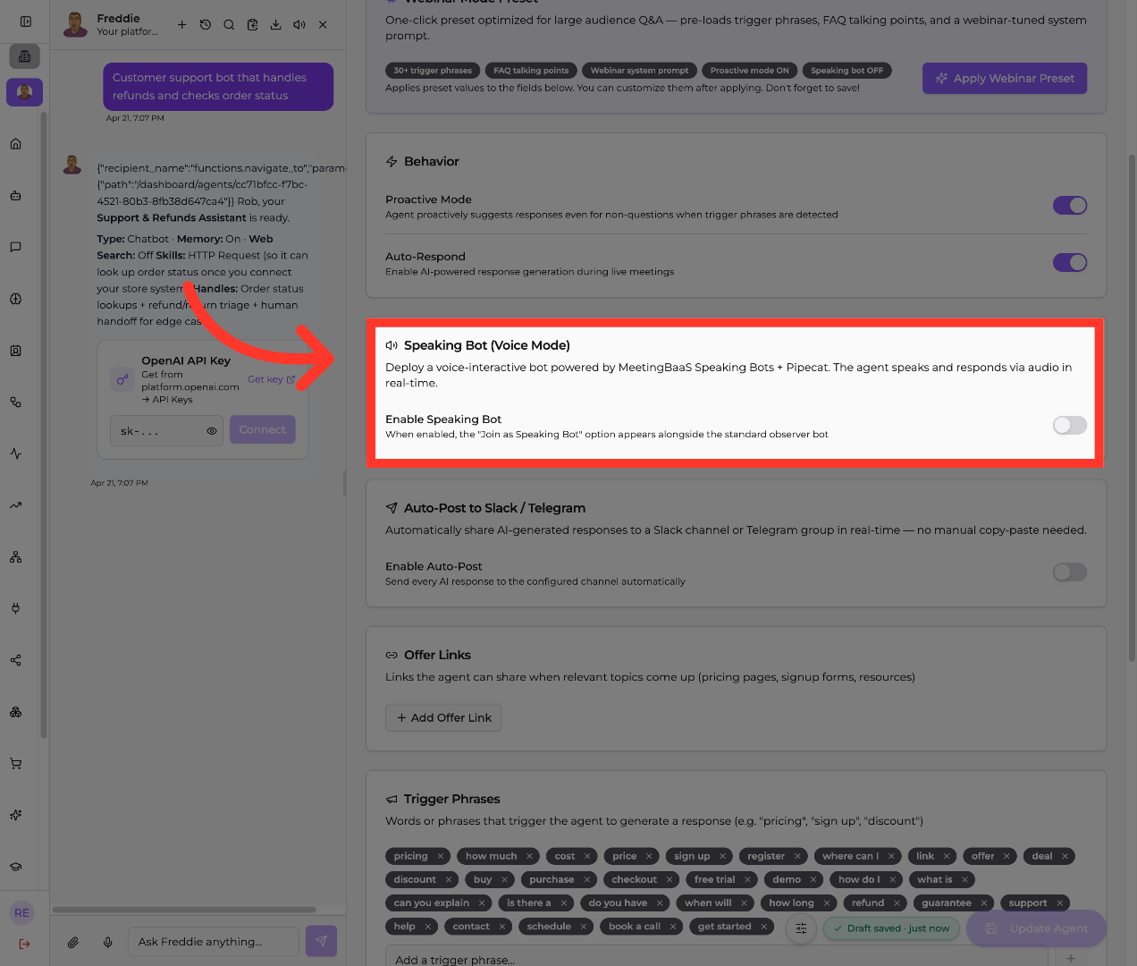This screenshot has width=1137, height=966.
Task: Remove the discount trigger phrase
Action: pyautogui.click(x=449, y=879)
